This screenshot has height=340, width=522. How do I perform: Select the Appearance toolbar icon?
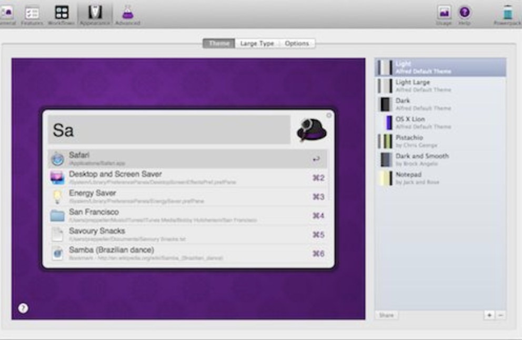pyautogui.click(x=95, y=15)
